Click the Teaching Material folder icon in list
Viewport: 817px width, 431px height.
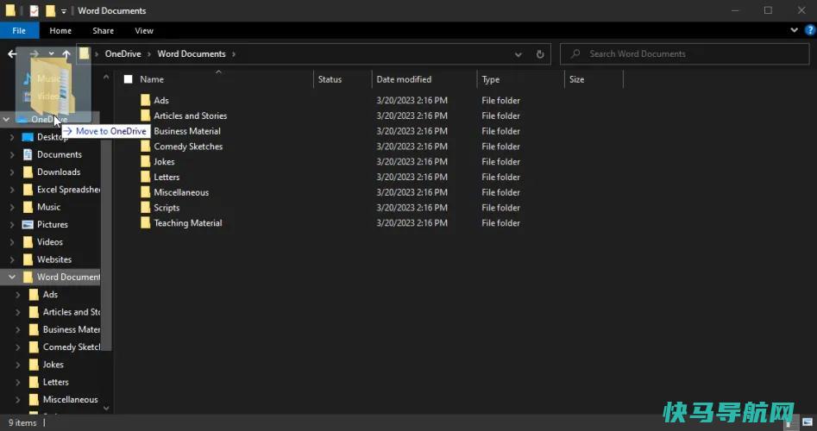(146, 222)
